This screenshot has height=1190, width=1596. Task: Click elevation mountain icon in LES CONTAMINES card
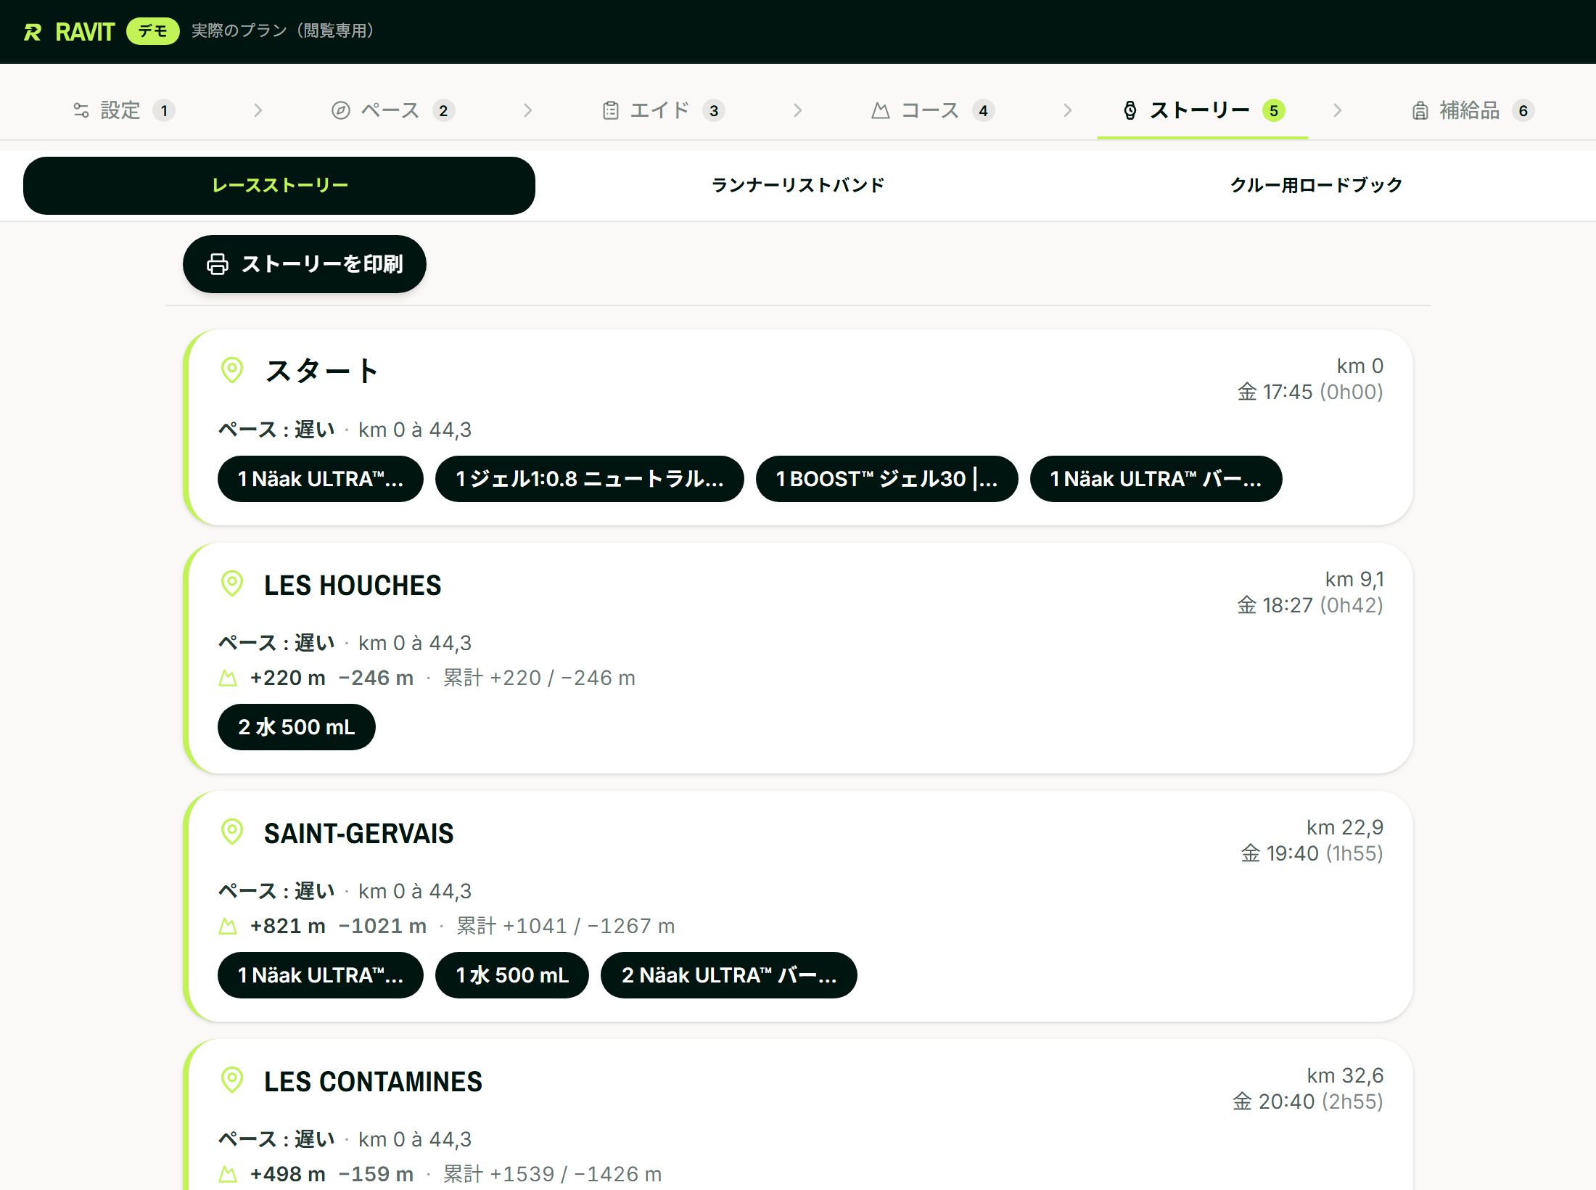point(228,1174)
